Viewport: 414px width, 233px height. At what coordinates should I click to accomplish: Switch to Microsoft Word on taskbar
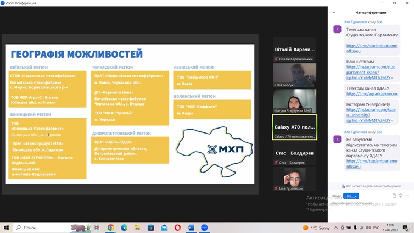pyautogui.click(x=191, y=228)
